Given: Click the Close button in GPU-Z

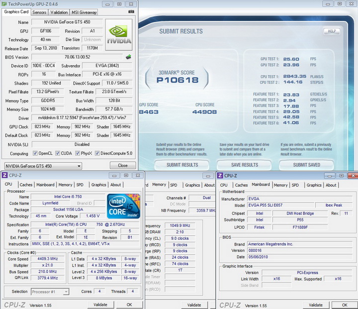Looking at the screenshot, I should point(123,166).
